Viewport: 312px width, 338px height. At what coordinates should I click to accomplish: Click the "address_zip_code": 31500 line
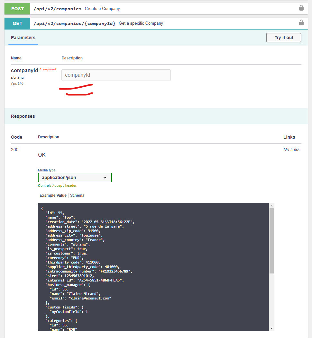click(73, 231)
